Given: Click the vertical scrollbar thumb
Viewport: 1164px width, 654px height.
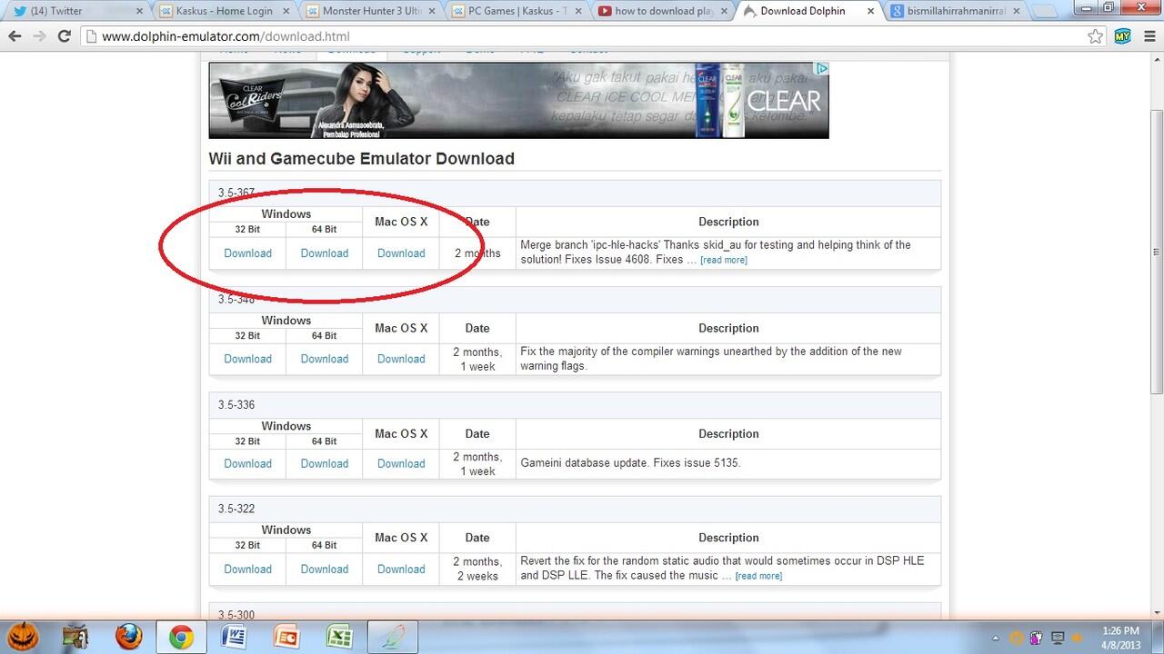Looking at the screenshot, I should point(1156,253).
